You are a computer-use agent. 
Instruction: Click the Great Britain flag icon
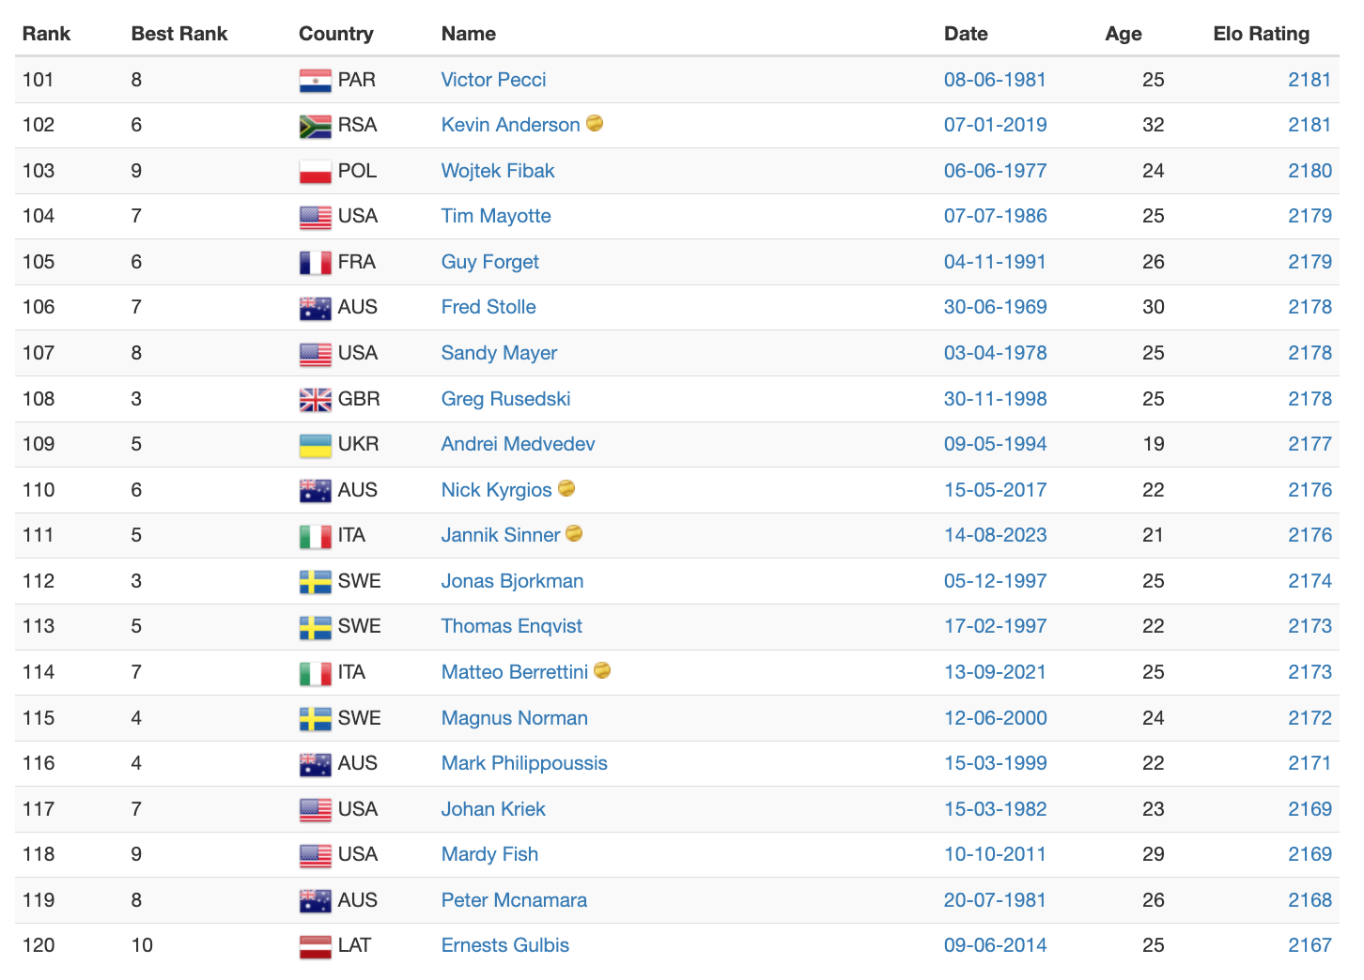pyautogui.click(x=315, y=400)
